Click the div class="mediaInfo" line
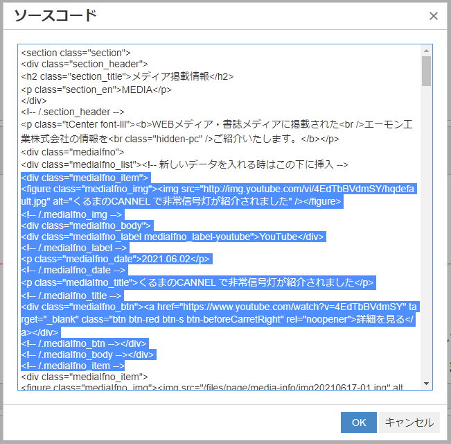The height and width of the screenshot is (444, 451). [x=73, y=152]
